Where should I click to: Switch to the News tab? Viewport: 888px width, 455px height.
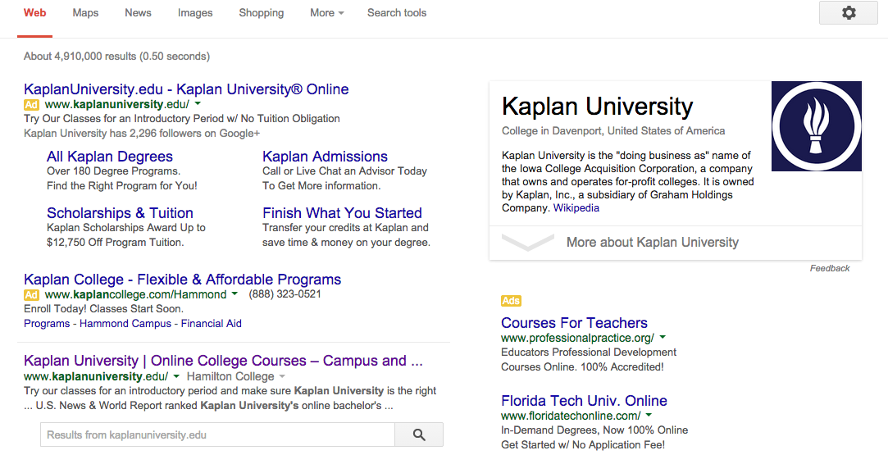pyautogui.click(x=139, y=13)
